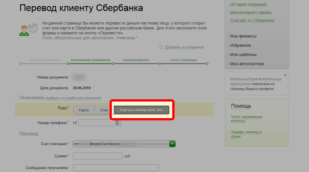Click the Помощь heading
Screen dimensions: 309x172
click(x=241, y=106)
